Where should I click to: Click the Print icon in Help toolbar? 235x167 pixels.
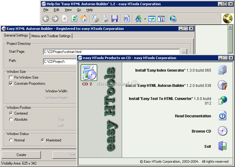click(105, 19)
